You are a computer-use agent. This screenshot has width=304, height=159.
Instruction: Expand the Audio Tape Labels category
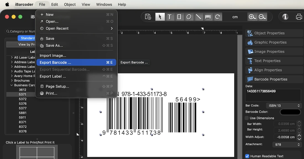point(12,71)
